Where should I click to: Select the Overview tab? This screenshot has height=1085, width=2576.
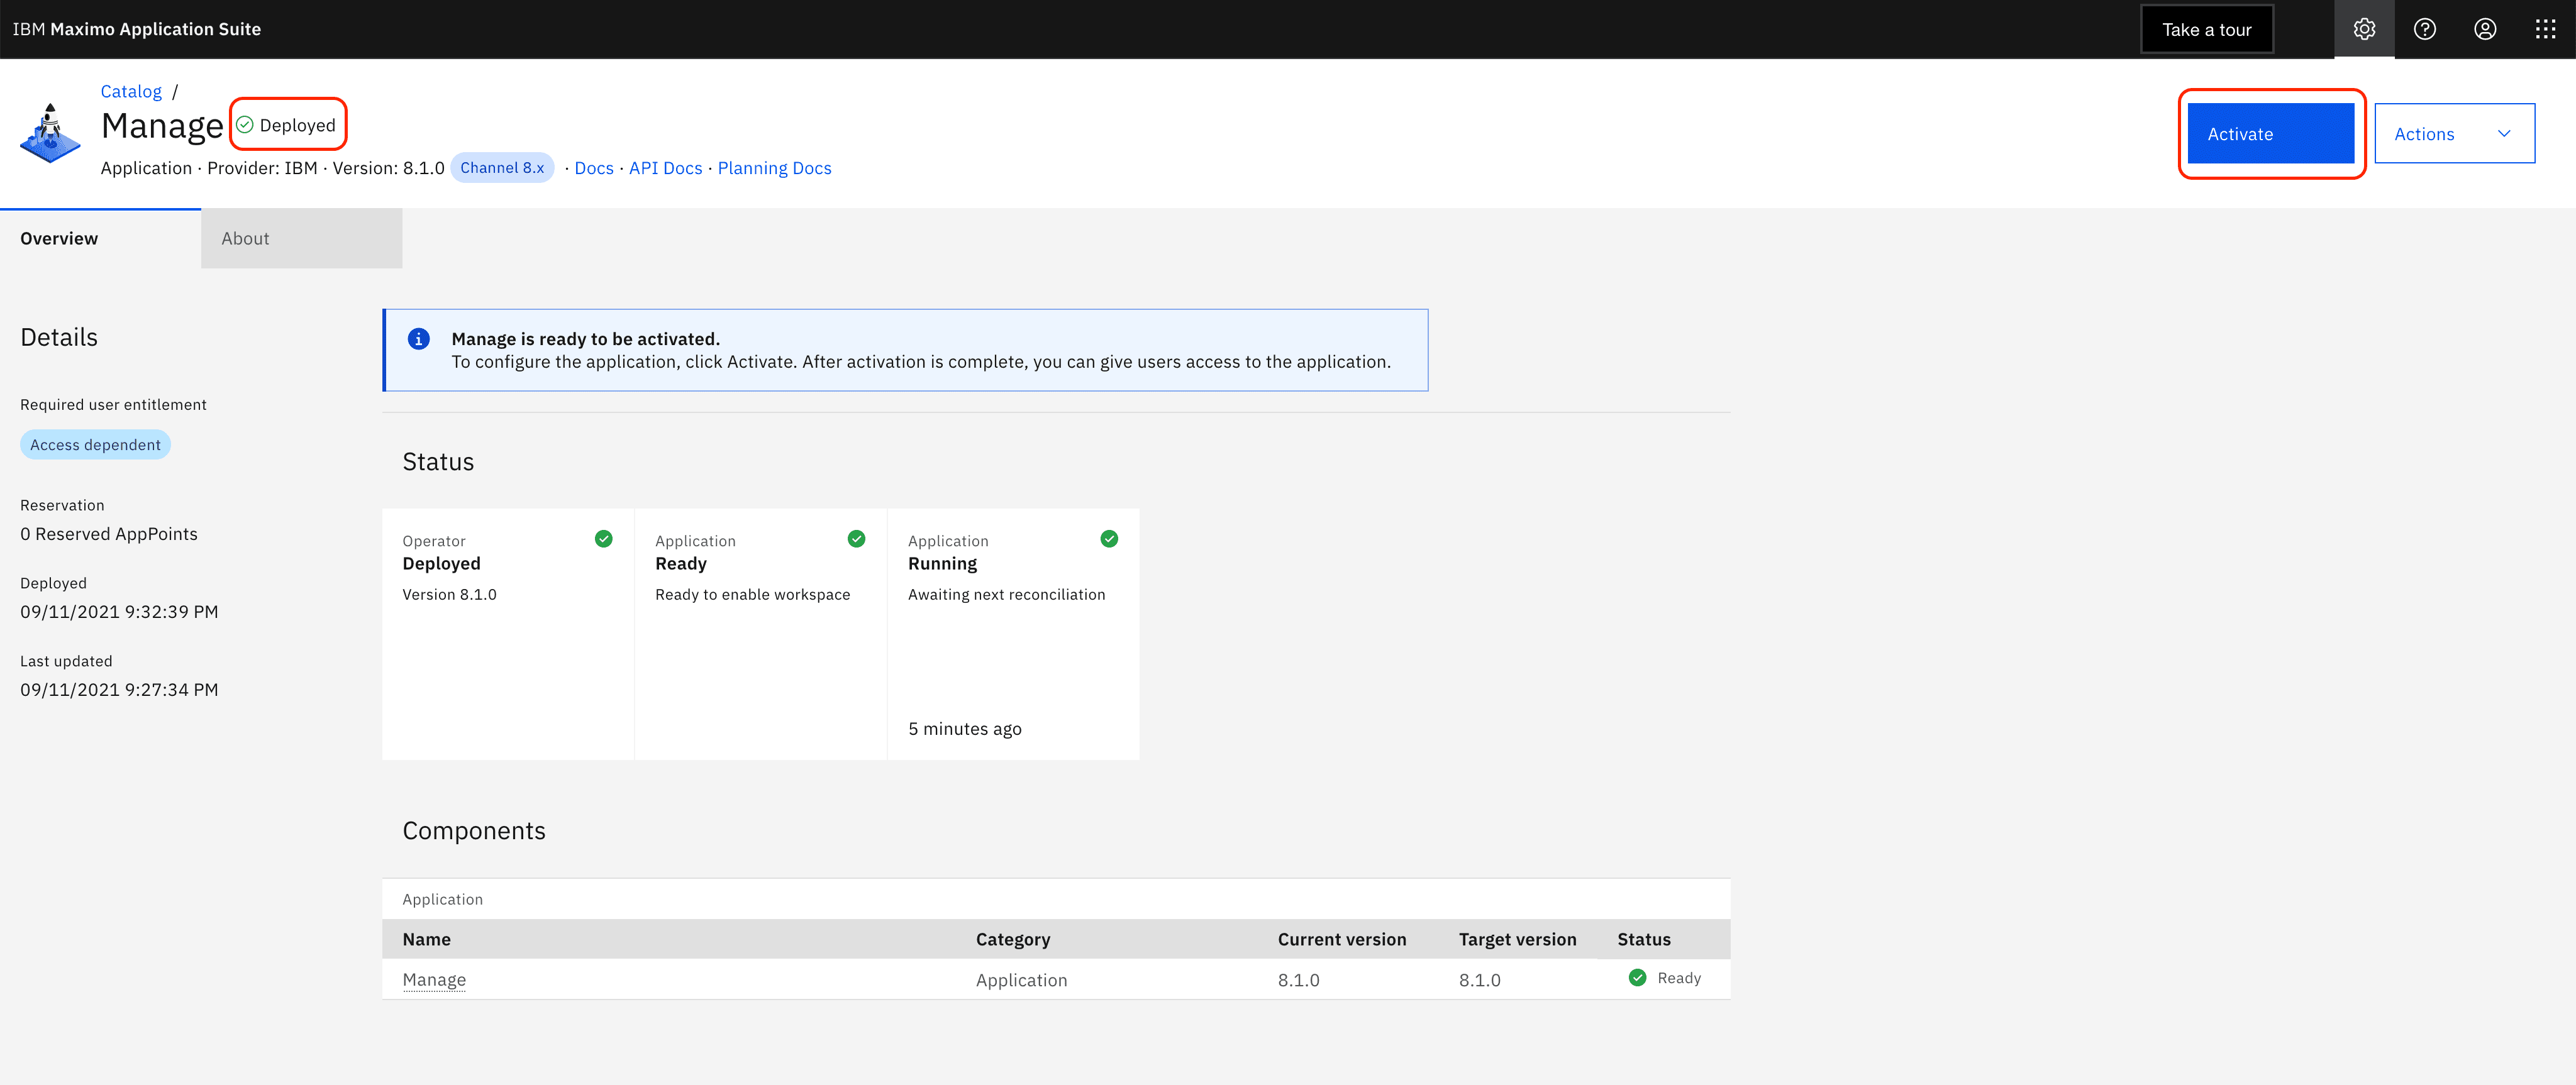(100, 238)
